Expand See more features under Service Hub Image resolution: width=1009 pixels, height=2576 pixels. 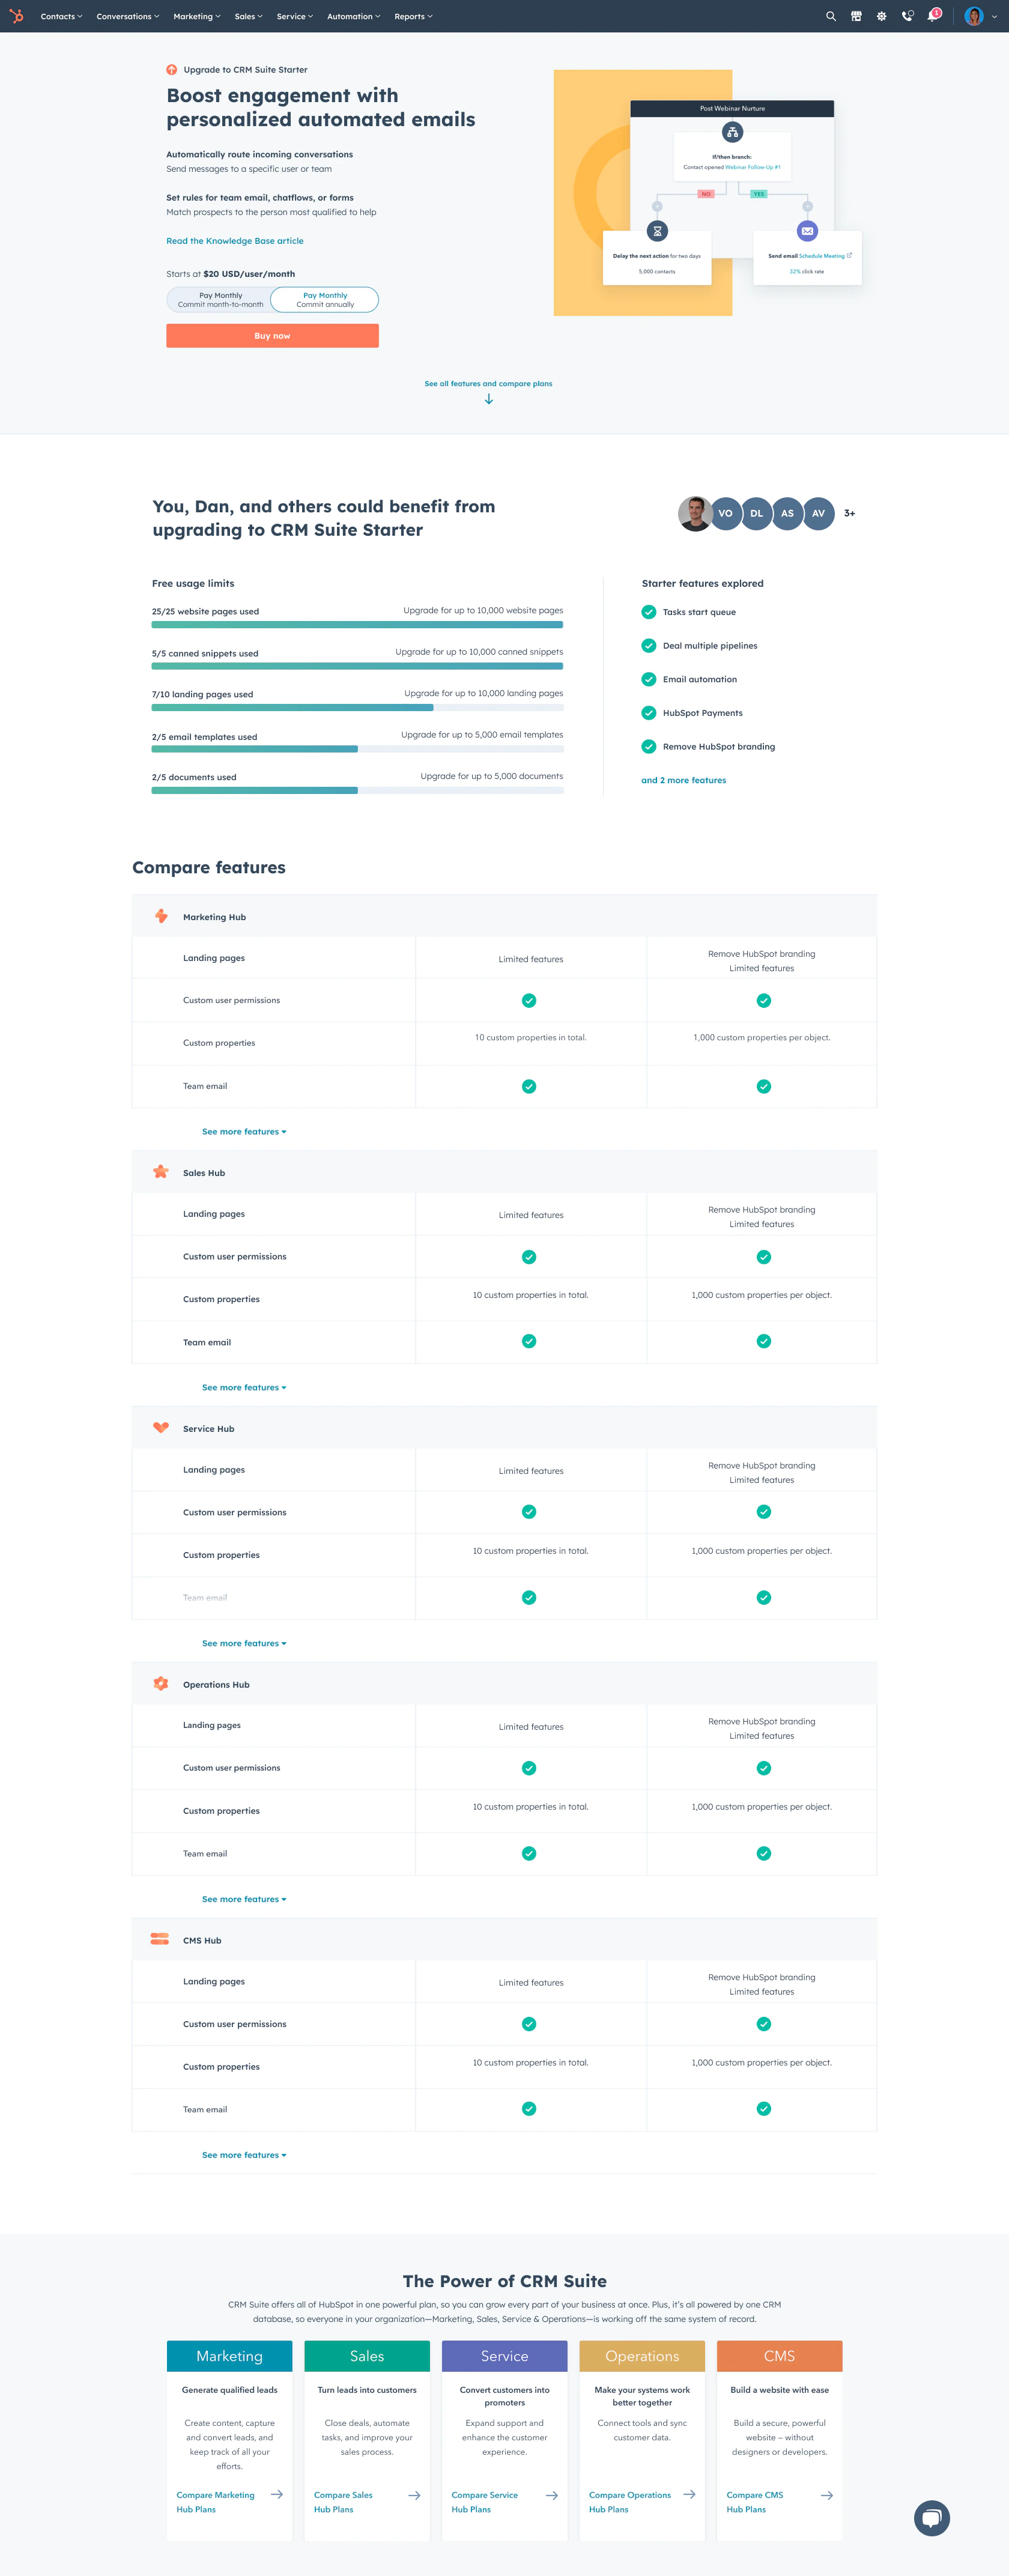click(244, 1643)
